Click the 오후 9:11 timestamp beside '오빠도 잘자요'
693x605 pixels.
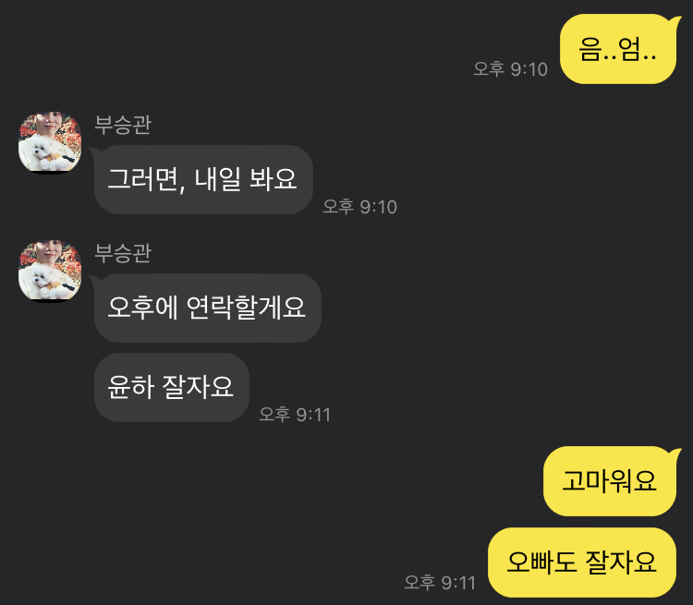coord(440,583)
